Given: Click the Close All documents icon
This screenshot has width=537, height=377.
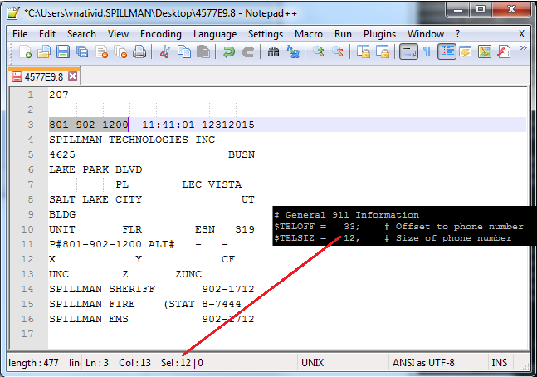Looking at the screenshot, I should point(120,52).
